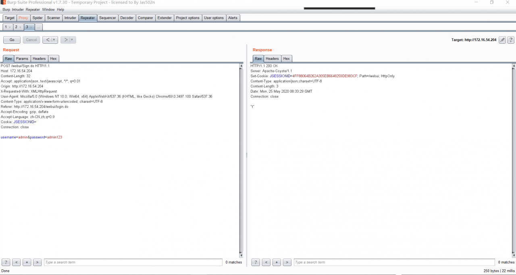Switch to the Extender tab
Viewport: 516px width, 275px height.
point(164,18)
